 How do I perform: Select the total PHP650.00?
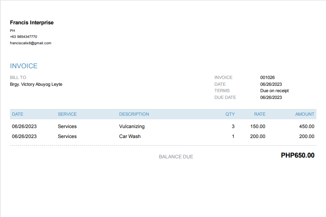298,155
